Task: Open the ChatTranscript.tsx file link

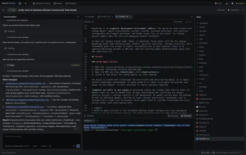Action: (27, 100)
